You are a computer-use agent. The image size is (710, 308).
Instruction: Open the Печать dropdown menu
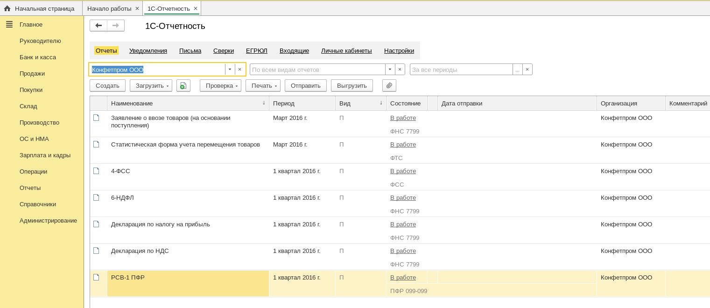[x=263, y=85]
